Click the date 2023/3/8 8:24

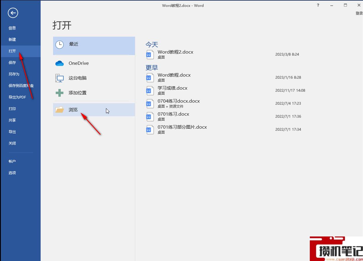click(287, 54)
